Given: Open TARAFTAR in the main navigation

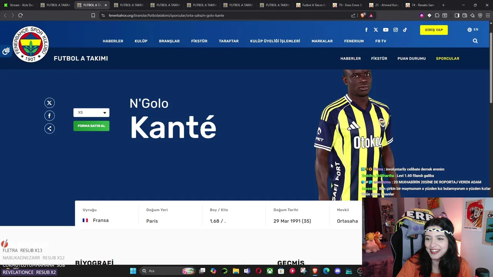Looking at the screenshot, I should pyautogui.click(x=229, y=41).
